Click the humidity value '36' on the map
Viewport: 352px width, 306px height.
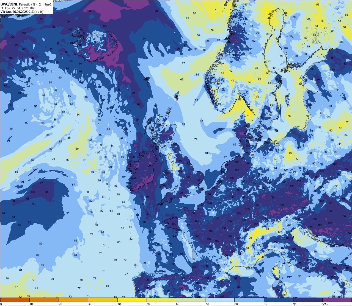[279, 223]
